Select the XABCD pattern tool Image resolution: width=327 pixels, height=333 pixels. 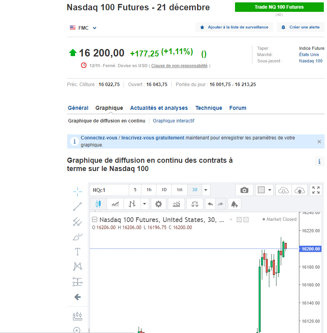[x=77, y=266]
